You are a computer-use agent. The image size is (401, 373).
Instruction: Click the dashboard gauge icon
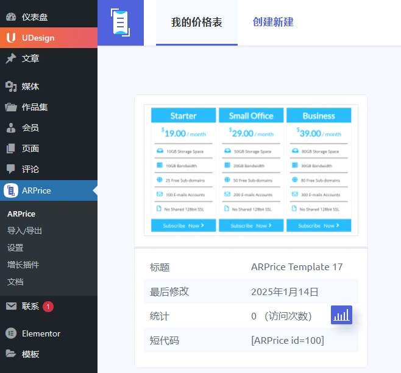(x=11, y=17)
